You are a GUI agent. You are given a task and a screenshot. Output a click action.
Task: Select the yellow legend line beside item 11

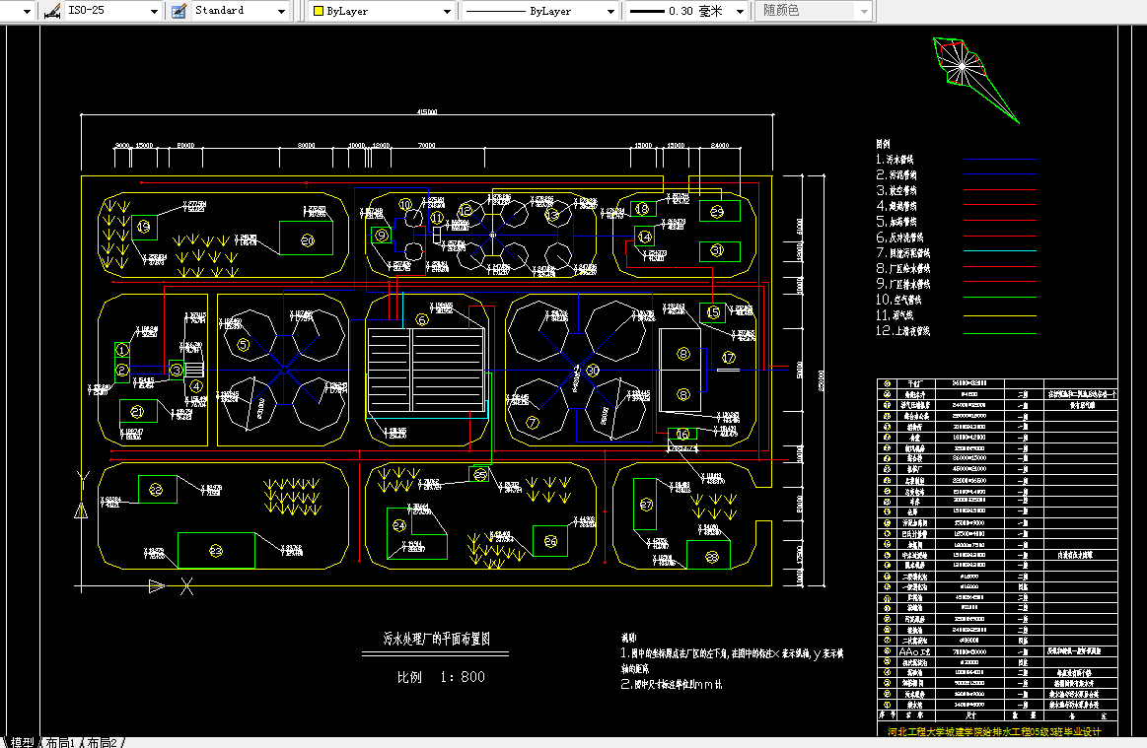999,316
